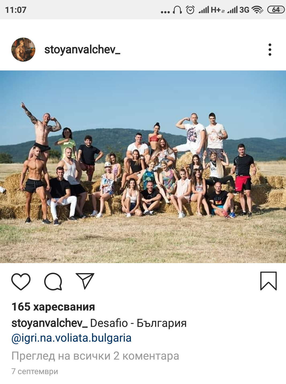Save post using bookmark icon
The image size is (286, 384).
pos(268,281)
